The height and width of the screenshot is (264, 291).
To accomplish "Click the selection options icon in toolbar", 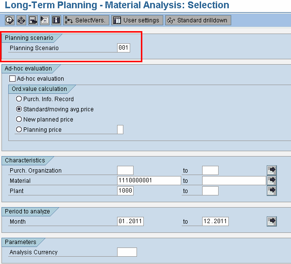I will (33, 20).
